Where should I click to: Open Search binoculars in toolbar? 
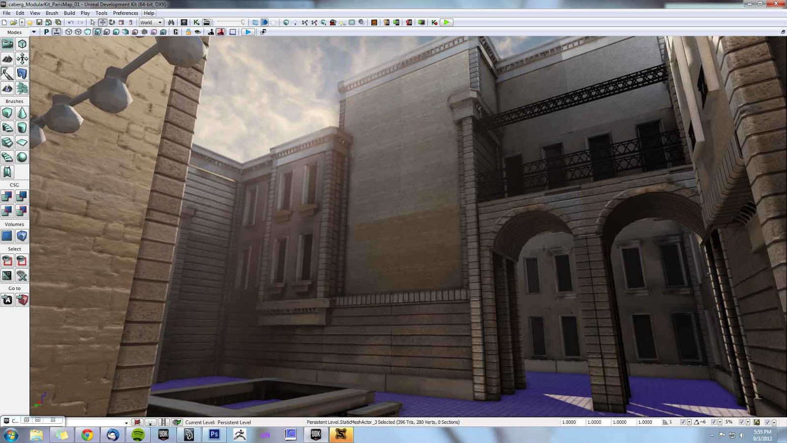click(x=171, y=22)
